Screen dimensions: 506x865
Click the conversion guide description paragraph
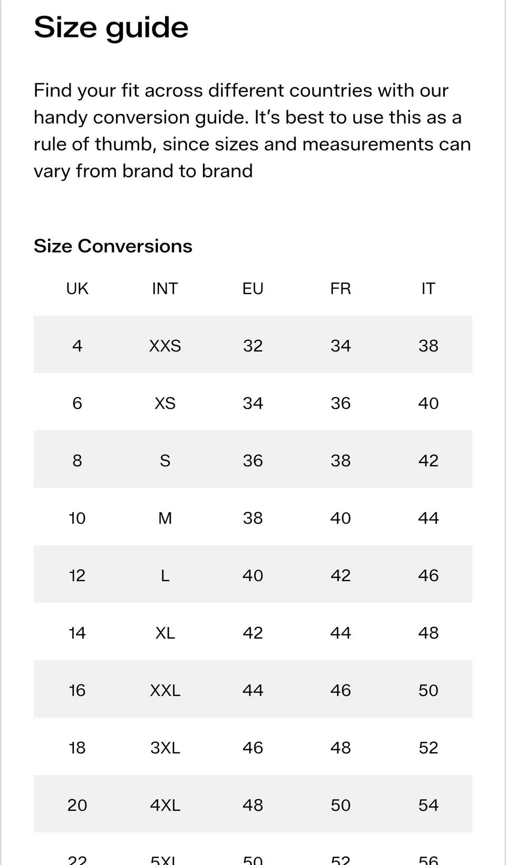point(252,131)
